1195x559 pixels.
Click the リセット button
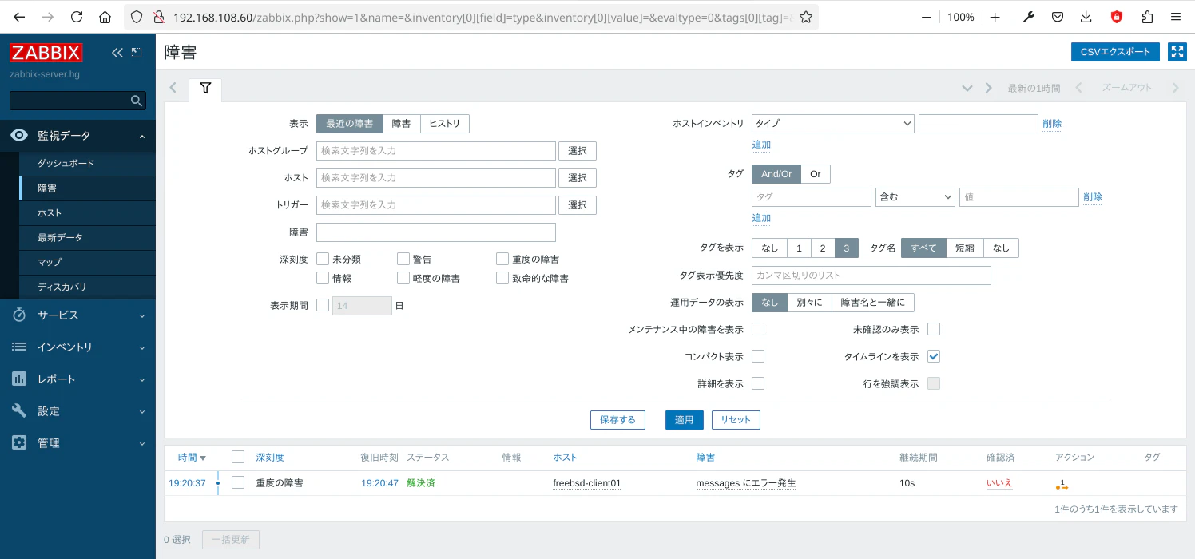(736, 420)
